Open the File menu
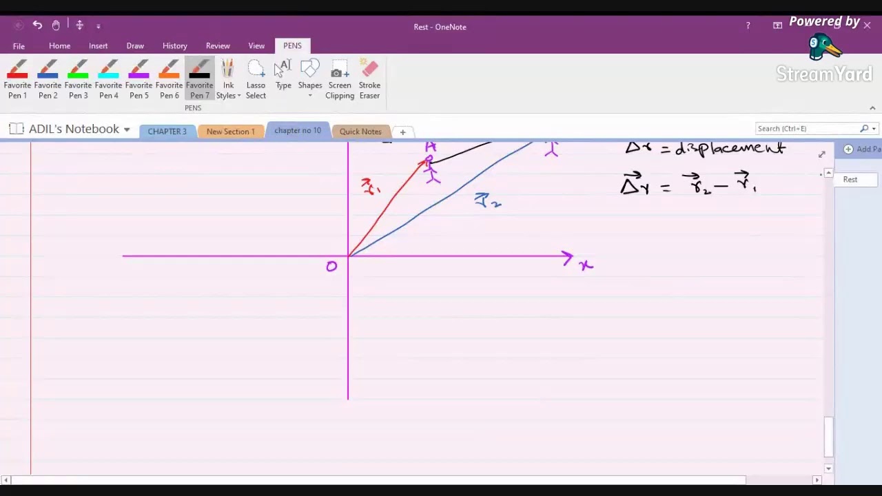Image resolution: width=882 pixels, height=496 pixels. tap(19, 46)
